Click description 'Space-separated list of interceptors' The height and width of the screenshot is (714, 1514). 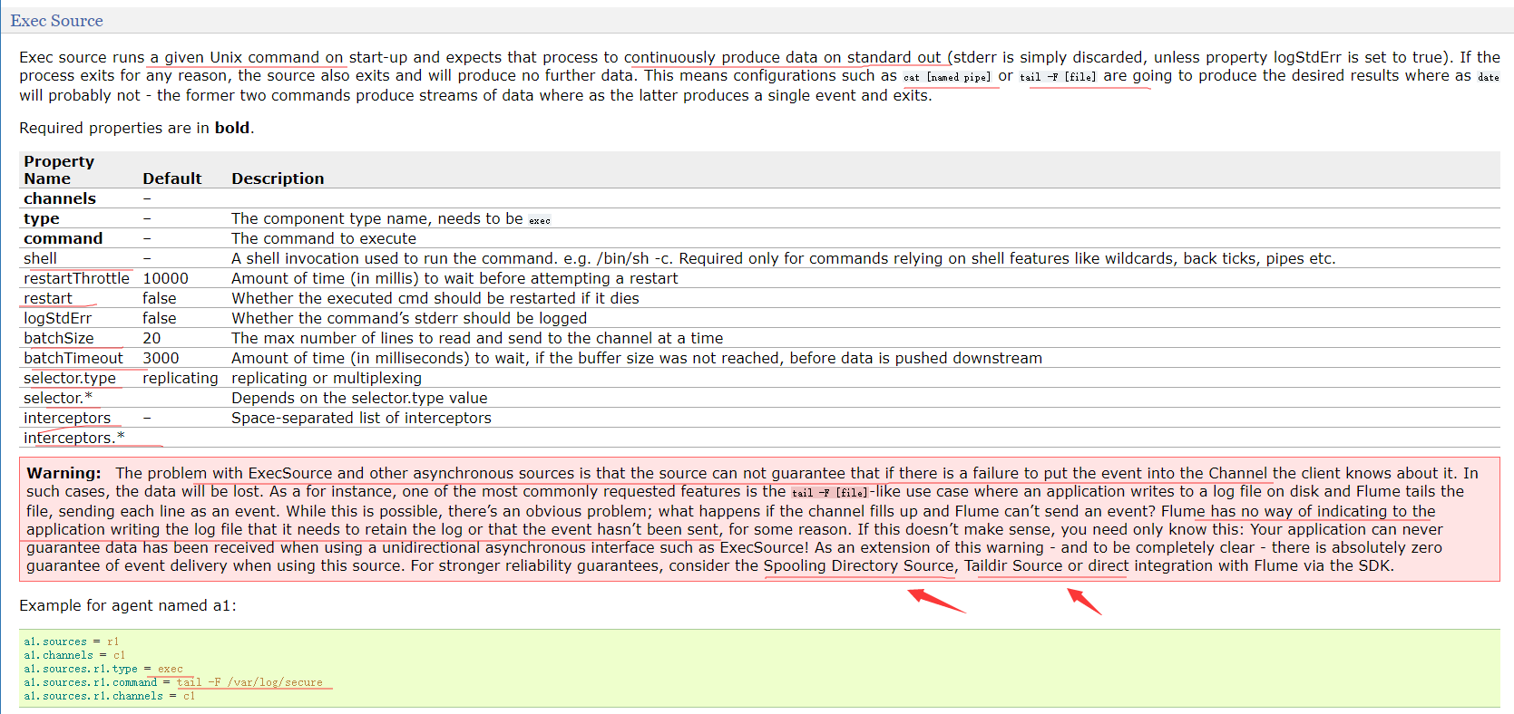[x=361, y=418]
